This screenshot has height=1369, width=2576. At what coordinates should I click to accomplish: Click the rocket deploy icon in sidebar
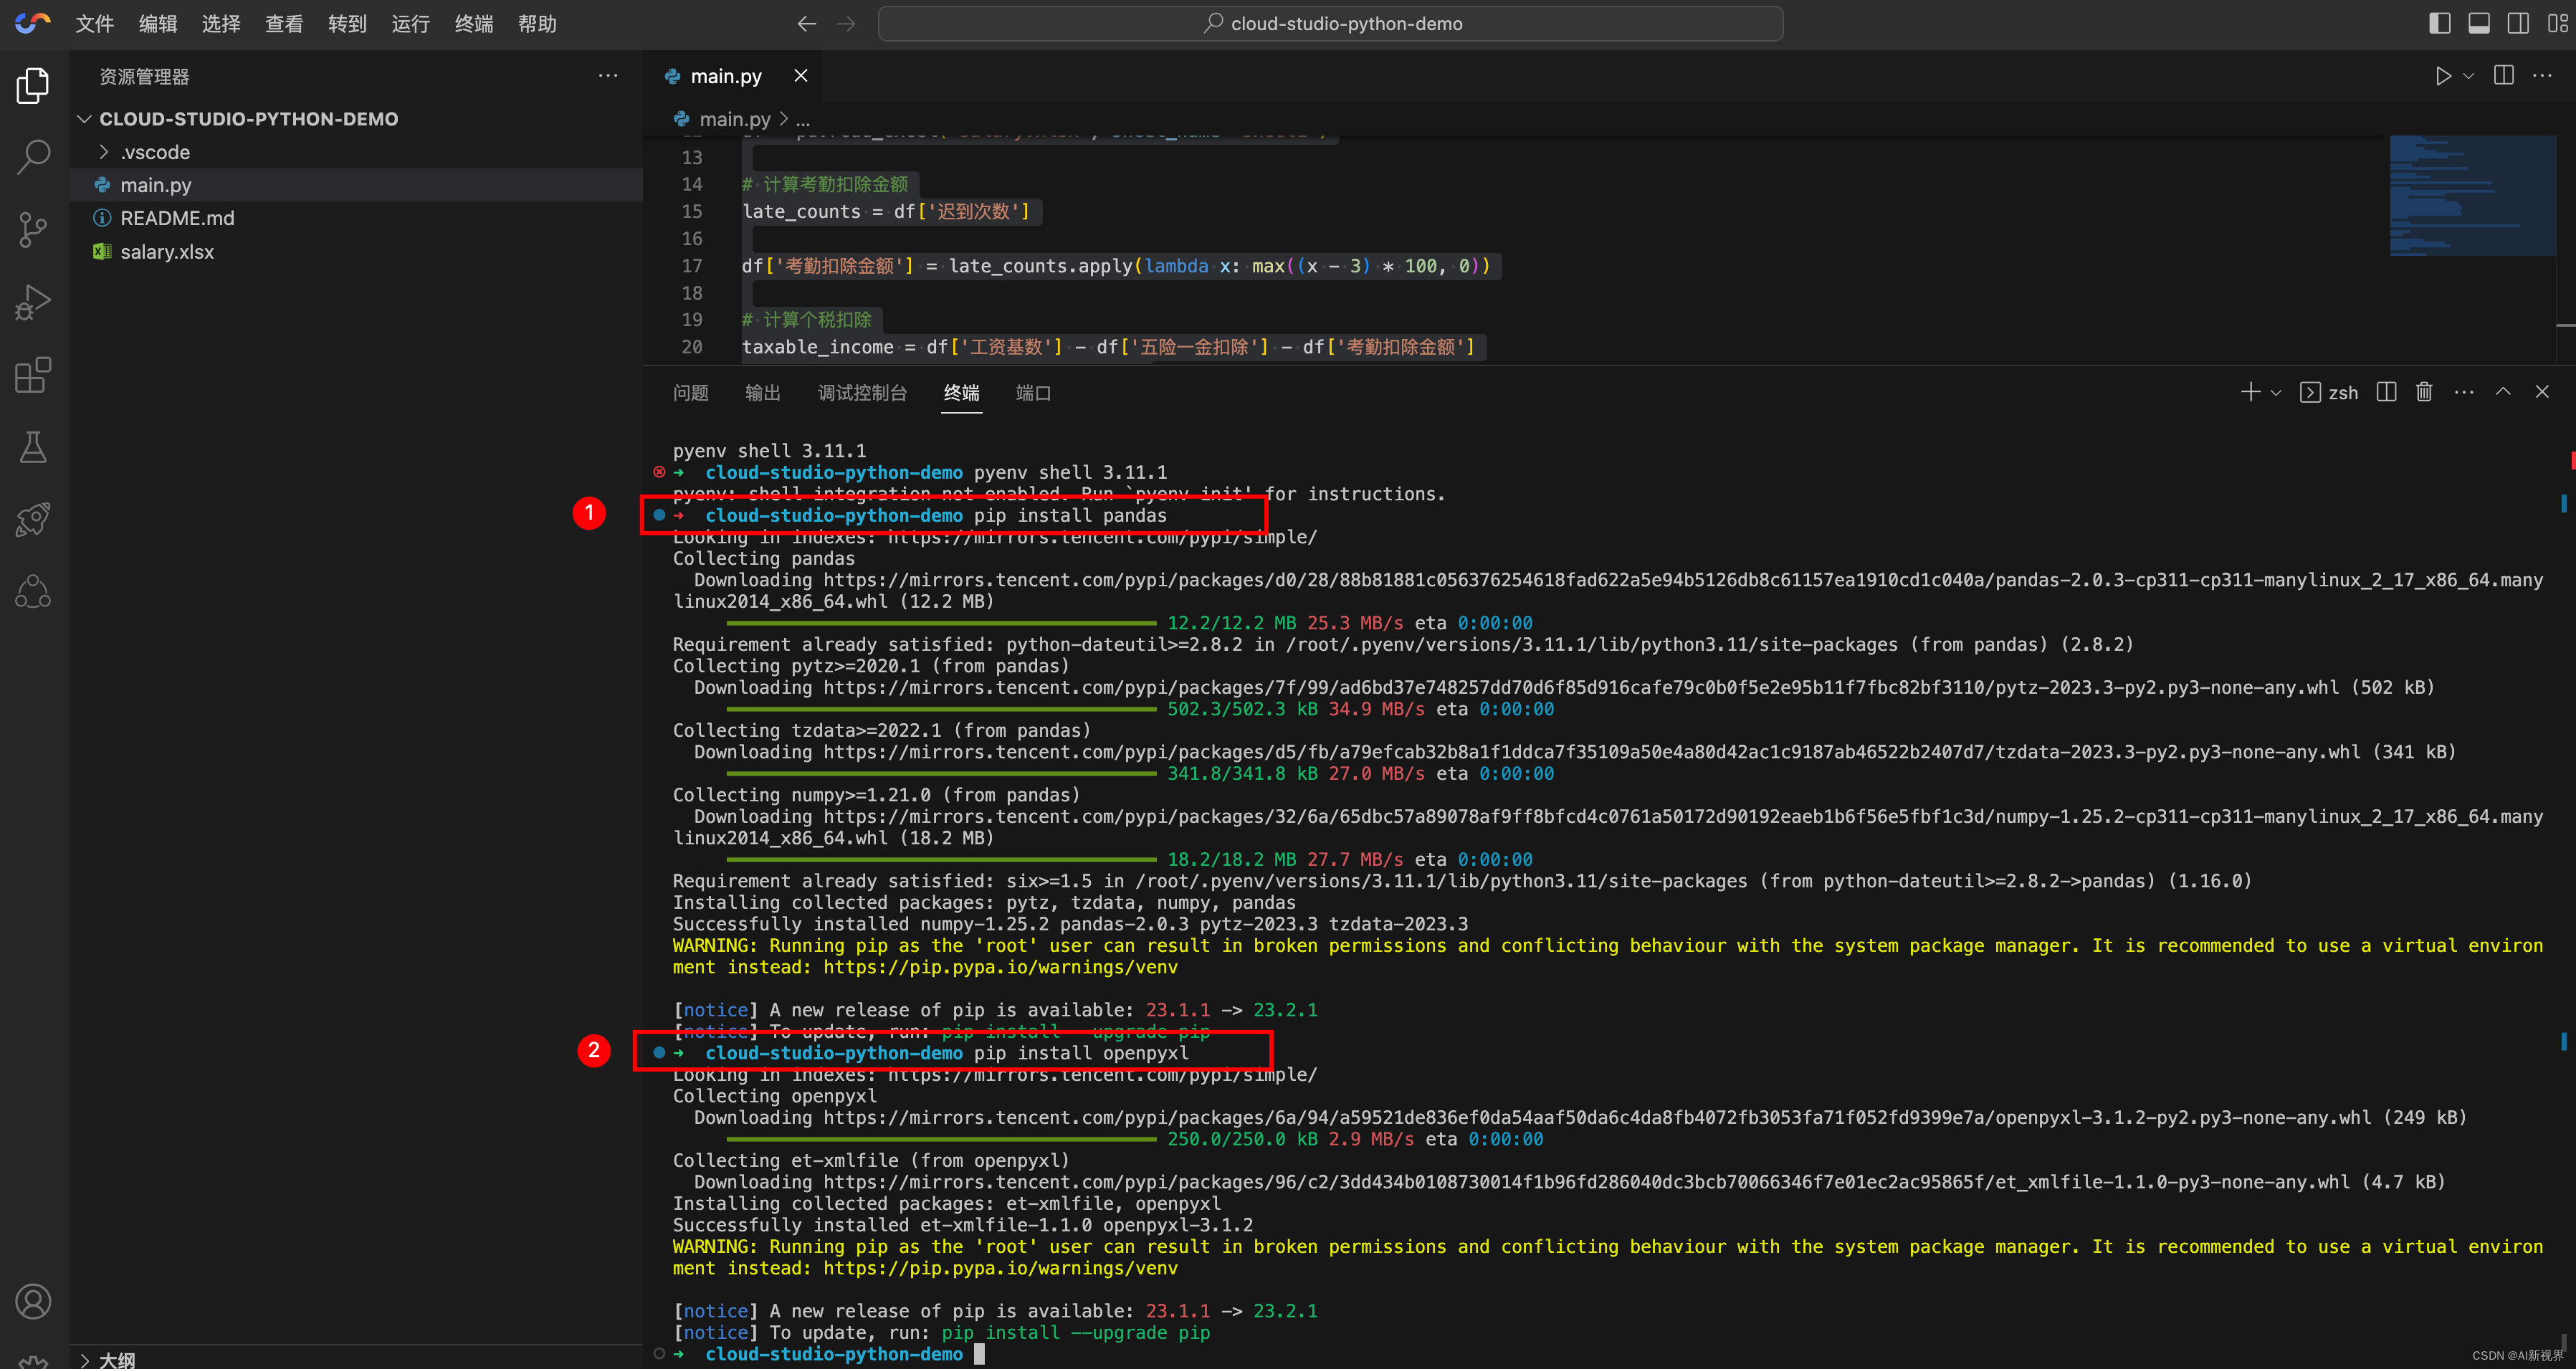click(33, 519)
